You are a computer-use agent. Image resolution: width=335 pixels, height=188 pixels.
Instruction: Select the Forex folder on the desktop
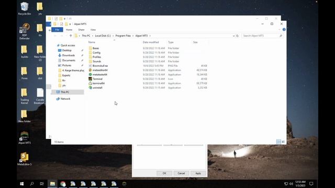coord(25,73)
